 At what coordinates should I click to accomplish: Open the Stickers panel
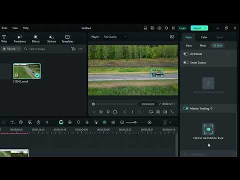pyautogui.click(x=51, y=38)
